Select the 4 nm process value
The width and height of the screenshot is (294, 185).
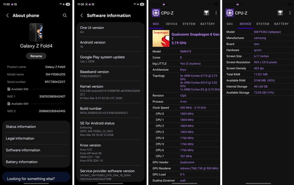[x=183, y=101]
